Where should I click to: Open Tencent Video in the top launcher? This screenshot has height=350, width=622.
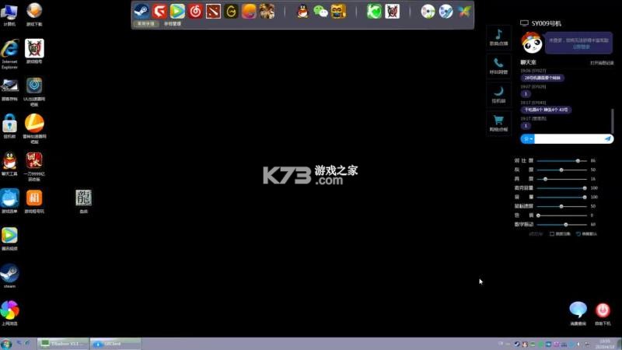coord(177,11)
